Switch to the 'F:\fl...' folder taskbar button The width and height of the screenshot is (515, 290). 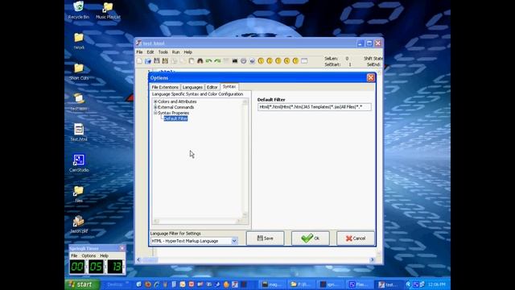coord(302,284)
